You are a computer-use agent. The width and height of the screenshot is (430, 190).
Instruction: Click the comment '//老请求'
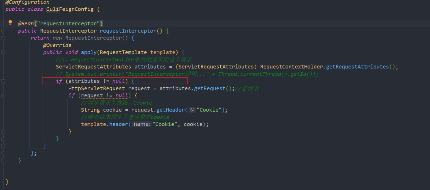[247, 89]
